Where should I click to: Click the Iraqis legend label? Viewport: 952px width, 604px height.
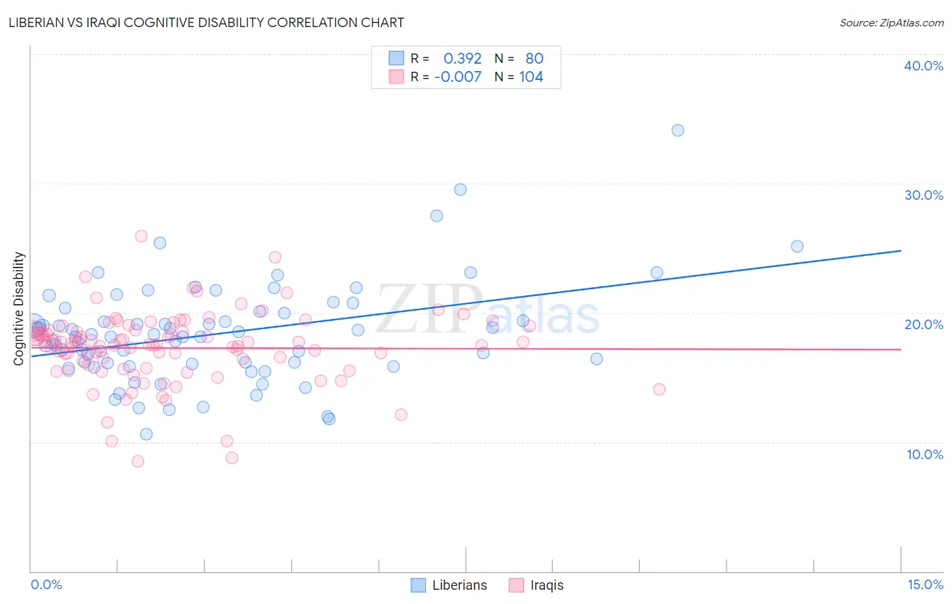(x=546, y=585)
